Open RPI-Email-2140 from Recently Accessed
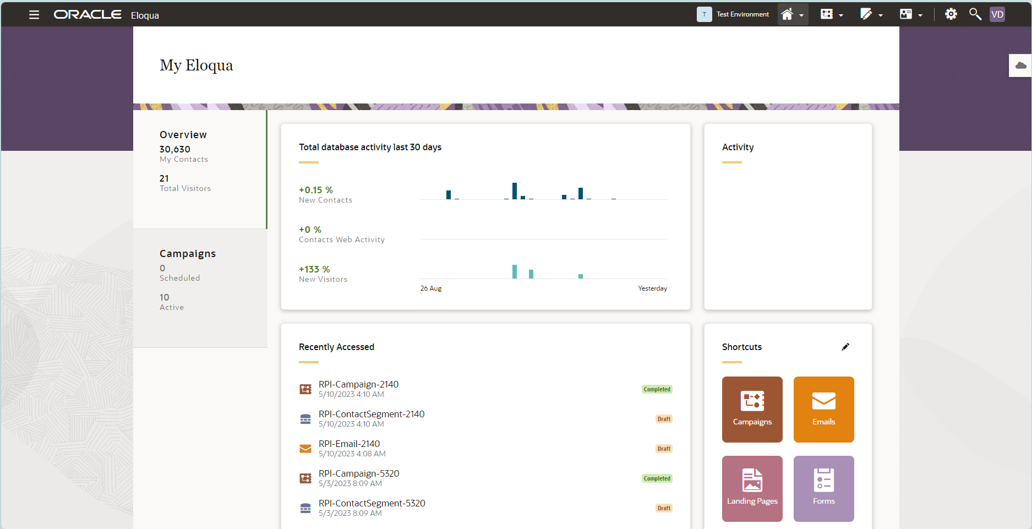 click(349, 444)
